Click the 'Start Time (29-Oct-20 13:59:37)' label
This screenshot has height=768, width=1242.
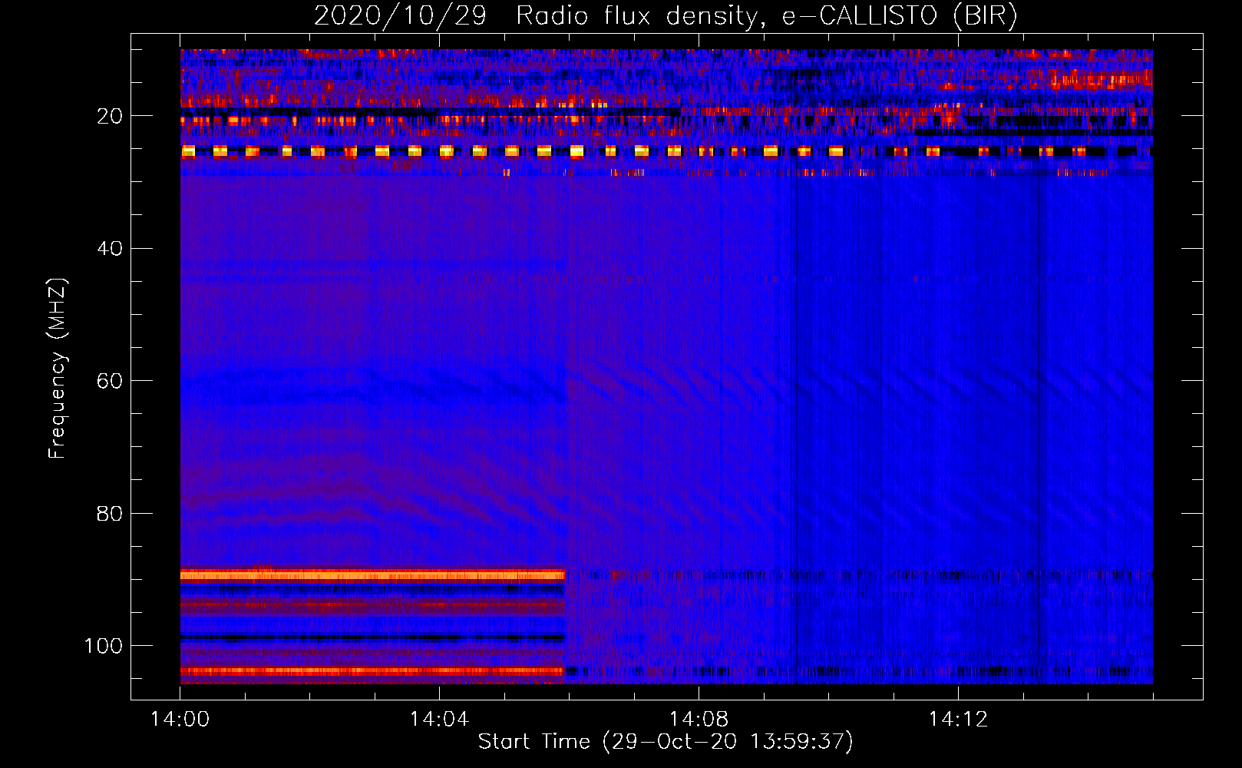[666, 742]
